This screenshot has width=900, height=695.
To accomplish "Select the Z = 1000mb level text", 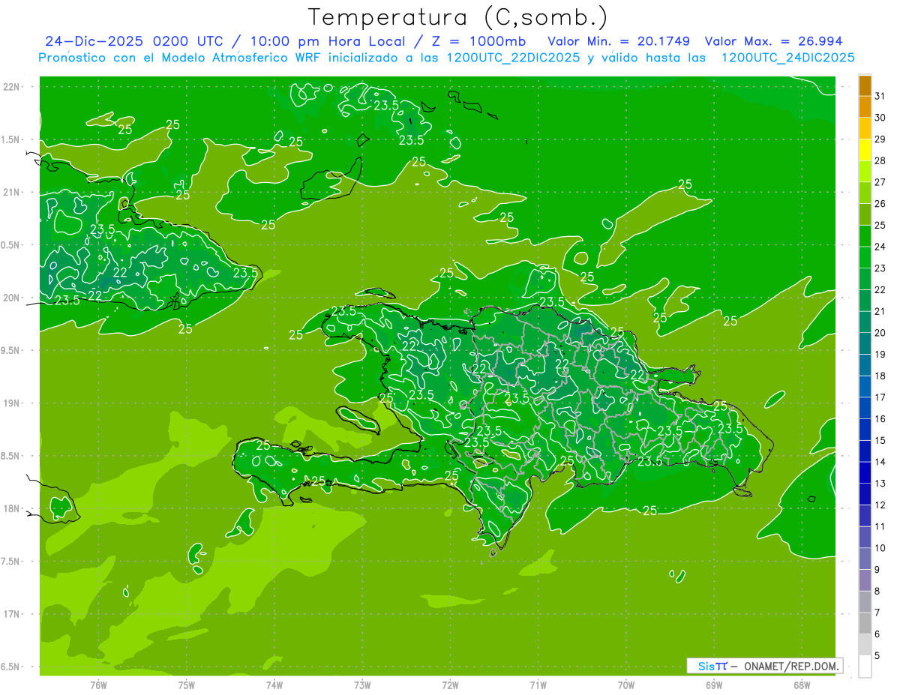I will tap(477, 41).
